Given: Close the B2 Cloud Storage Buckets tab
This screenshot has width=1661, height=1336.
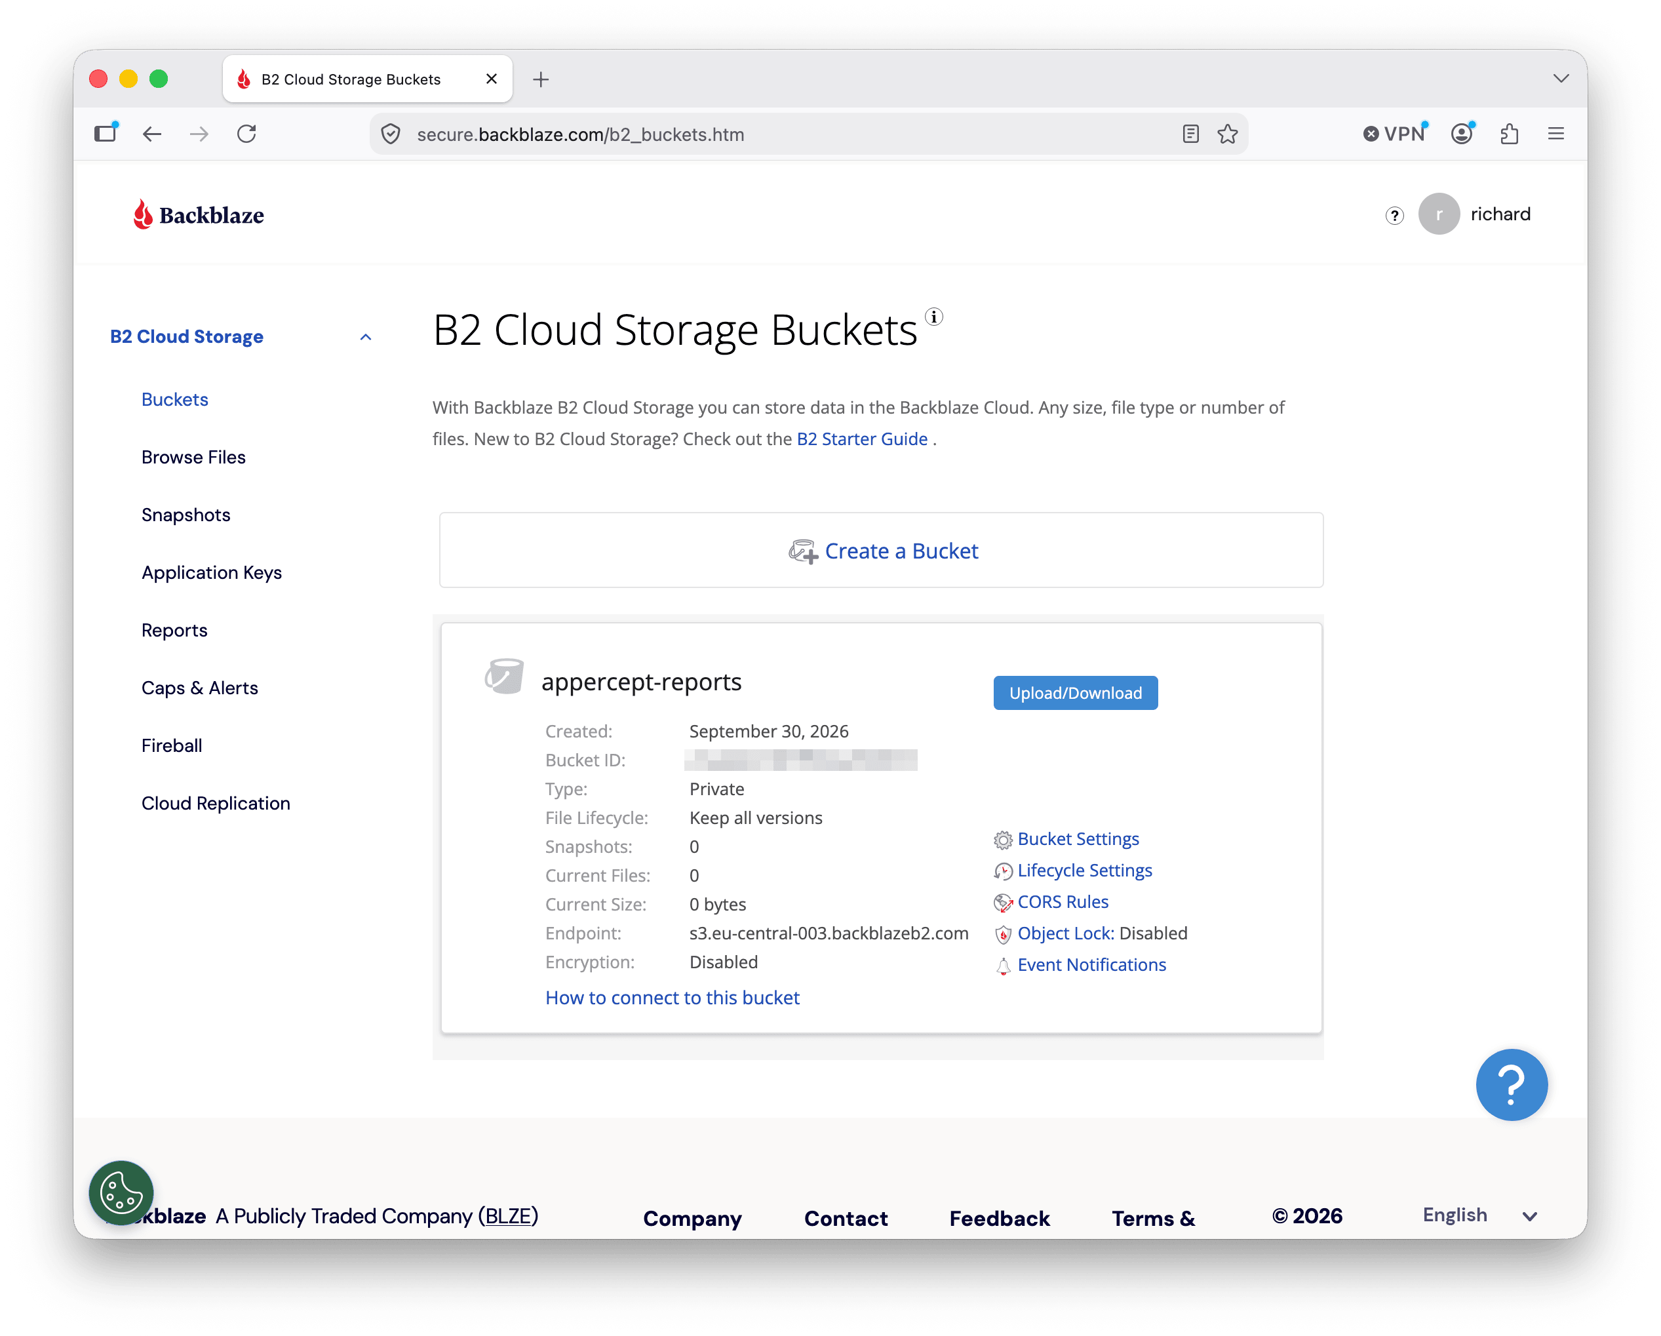Looking at the screenshot, I should pyautogui.click(x=492, y=79).
